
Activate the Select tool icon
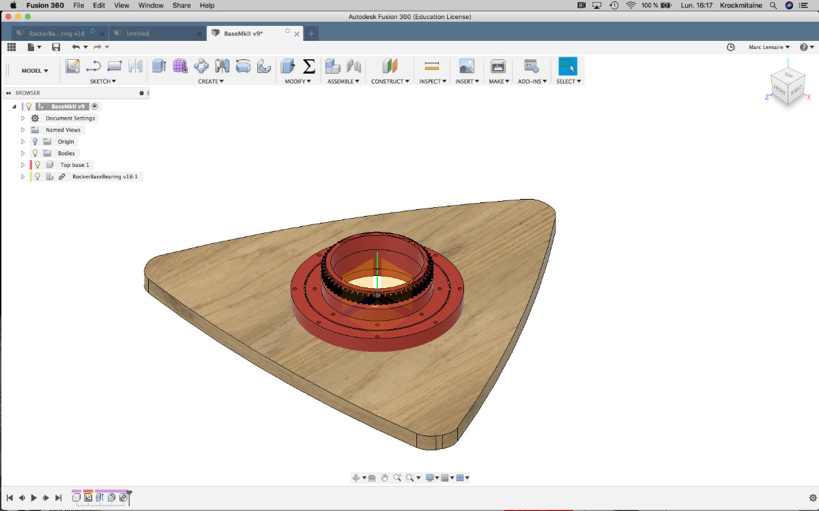567,66
